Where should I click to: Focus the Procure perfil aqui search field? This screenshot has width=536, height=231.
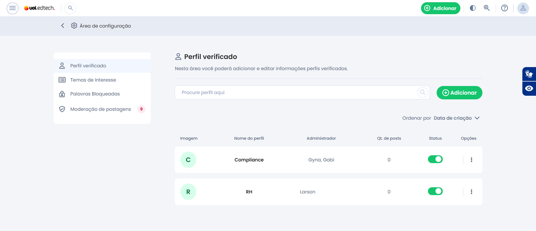coord(302,92)
